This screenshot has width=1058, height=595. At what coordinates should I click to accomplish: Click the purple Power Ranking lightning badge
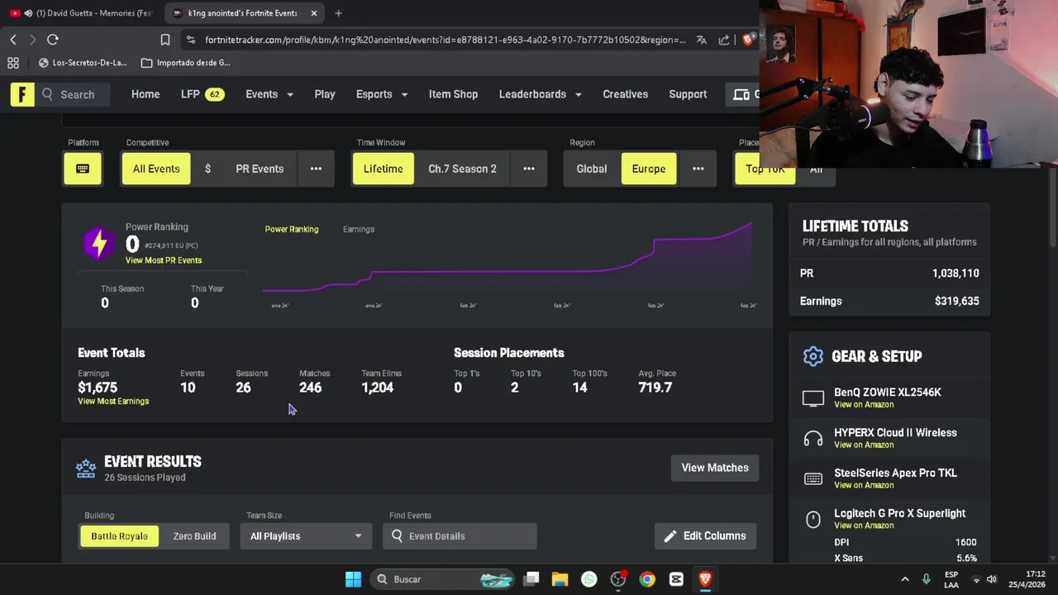point(99,243)
